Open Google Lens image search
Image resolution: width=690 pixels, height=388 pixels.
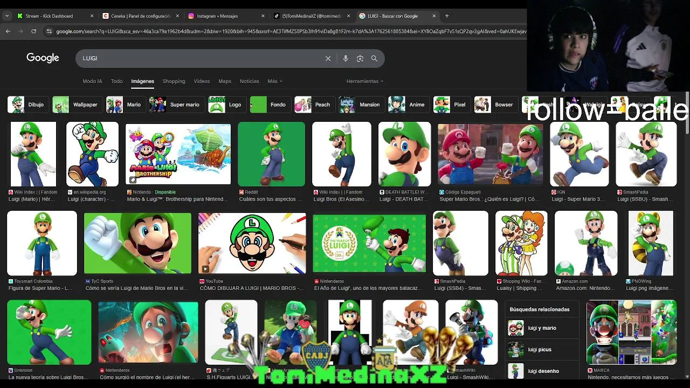point(360,58)
